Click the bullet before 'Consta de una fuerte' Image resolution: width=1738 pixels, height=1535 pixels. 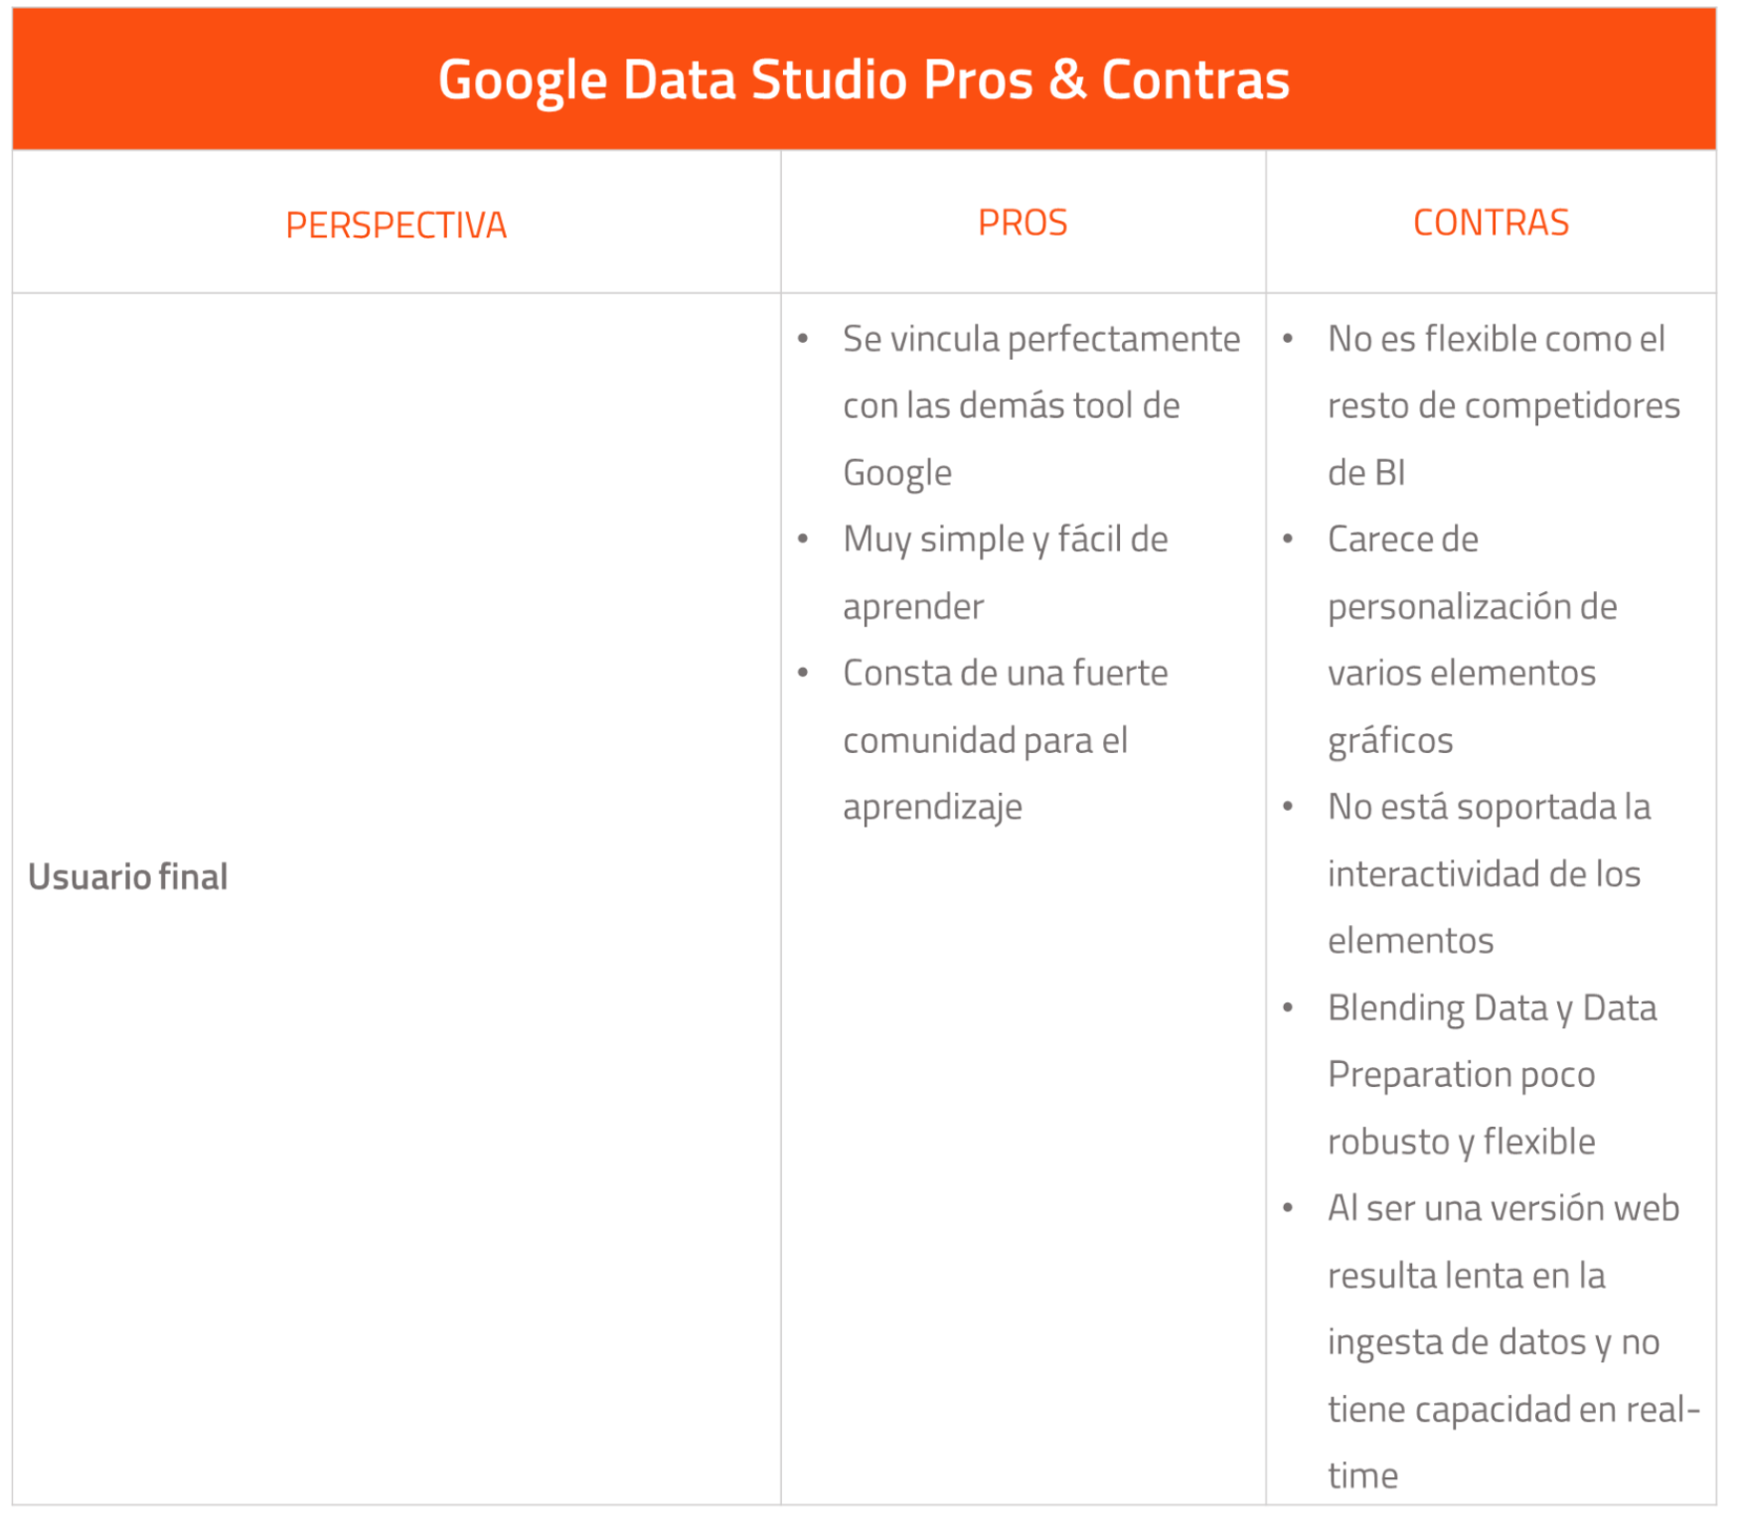coord(803,674)
